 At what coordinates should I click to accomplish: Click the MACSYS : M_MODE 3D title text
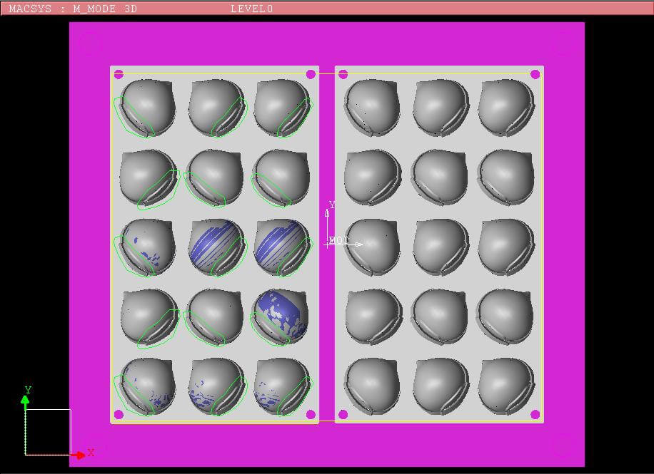click(x=73, y=9)
